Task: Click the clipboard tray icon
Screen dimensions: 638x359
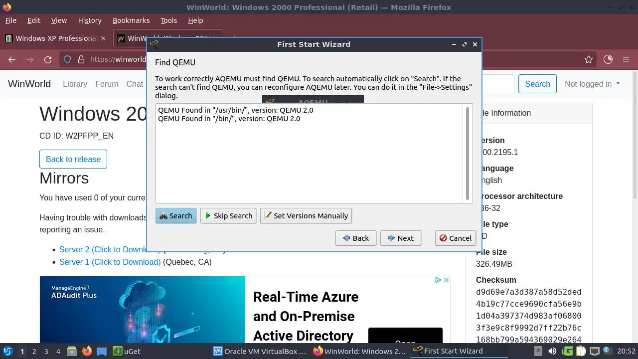Action: click(x=581, y=352)
